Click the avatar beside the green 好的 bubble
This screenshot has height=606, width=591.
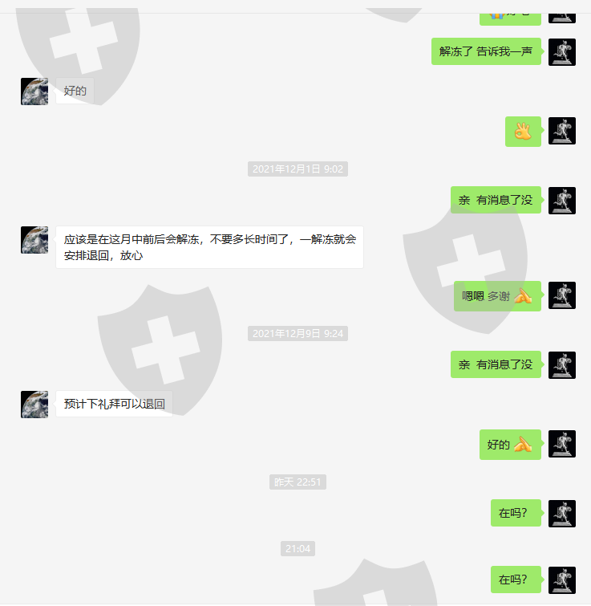click(561, 444)
